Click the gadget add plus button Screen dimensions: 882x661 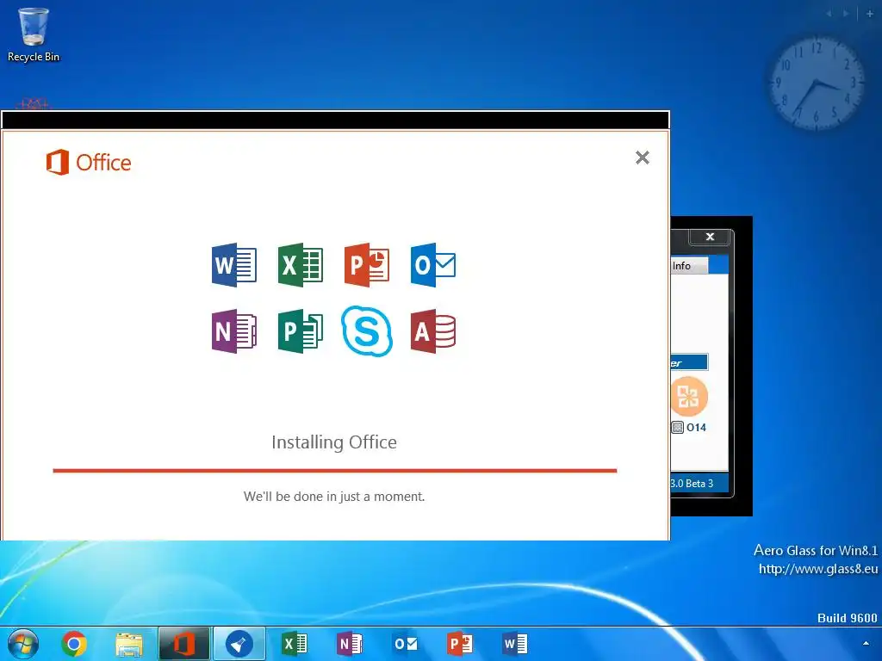coord(870,14)
